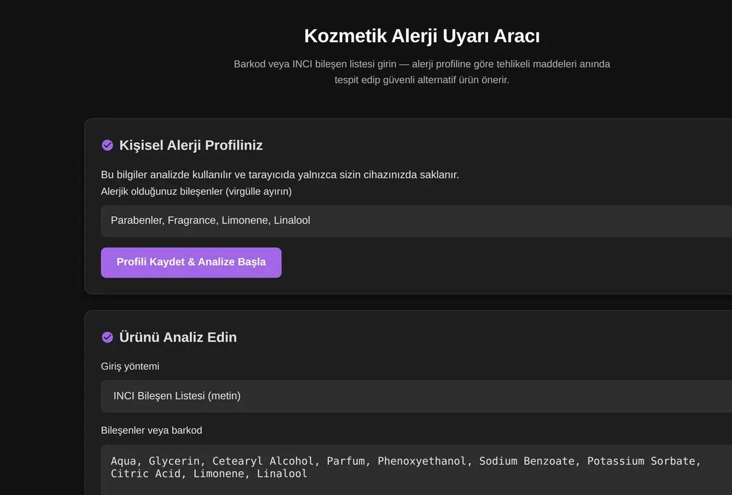Click the check icon beside Ürünü Analiz Edin

pos(107,337)
